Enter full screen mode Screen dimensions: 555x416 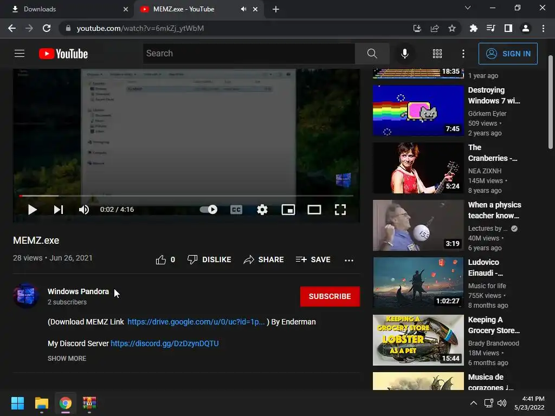340,210
